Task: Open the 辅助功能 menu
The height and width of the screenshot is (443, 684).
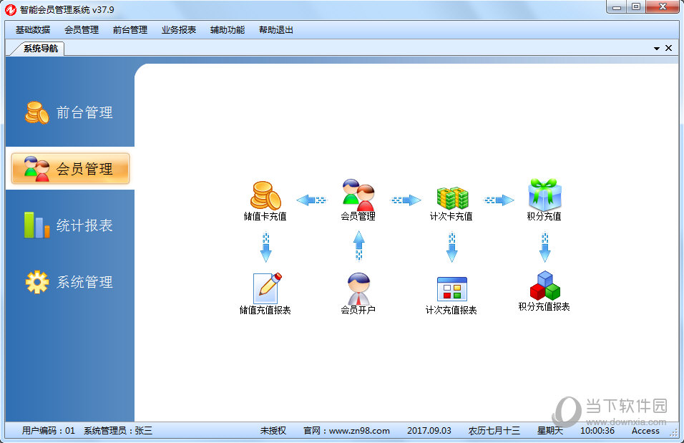Action: [228, 29]
